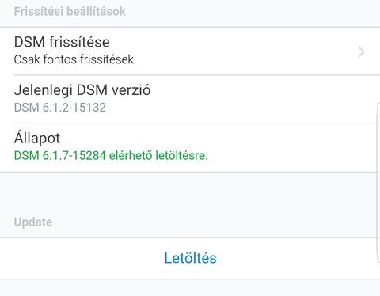The height and width of the screenshot is (296, 380).
Task: Tap the Jelenlegi DSM verzió entry
Action: point(190,99)
